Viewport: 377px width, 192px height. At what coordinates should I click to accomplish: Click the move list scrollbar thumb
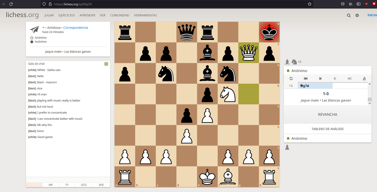point(370,99)
